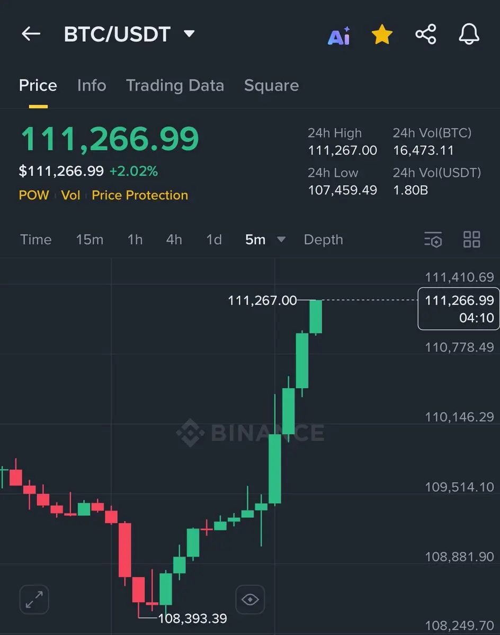
Task: Expand the BTC/USDT pair dropdown
Action: tap(189, 33)
